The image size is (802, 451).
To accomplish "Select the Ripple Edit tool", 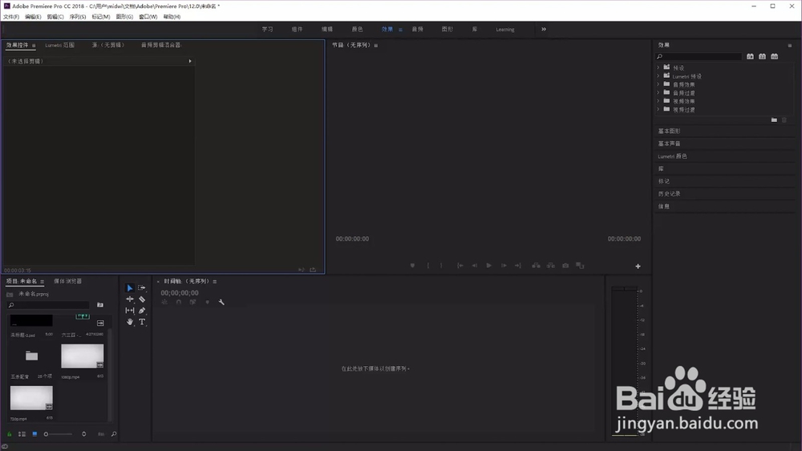I will 129,299.
